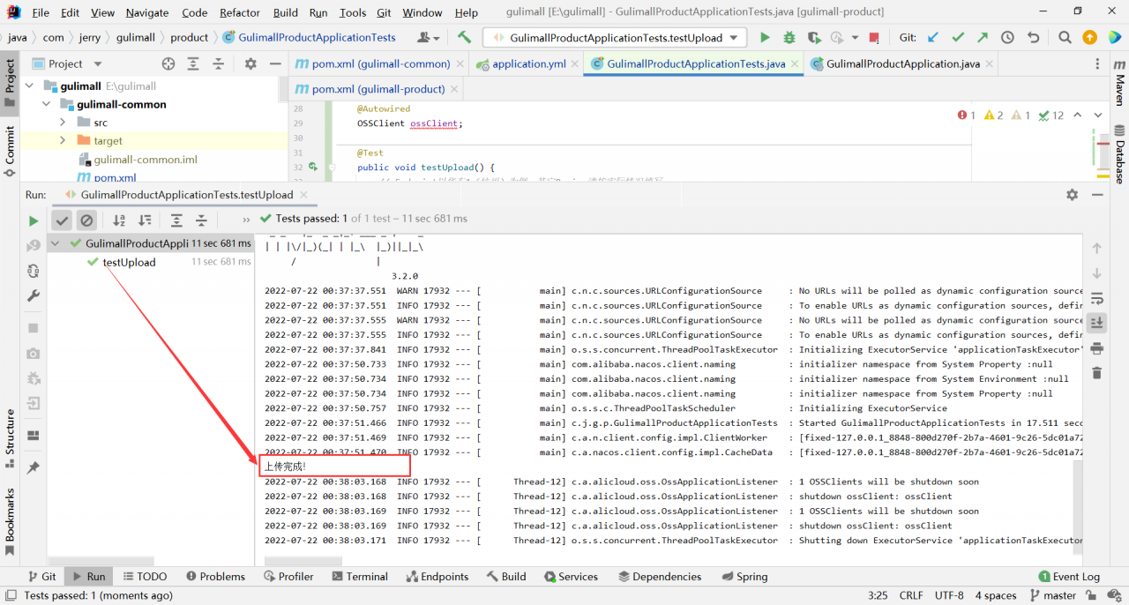Click Git Update Project blue arrow
The image size is (1129, 605).
click(933, 38)
